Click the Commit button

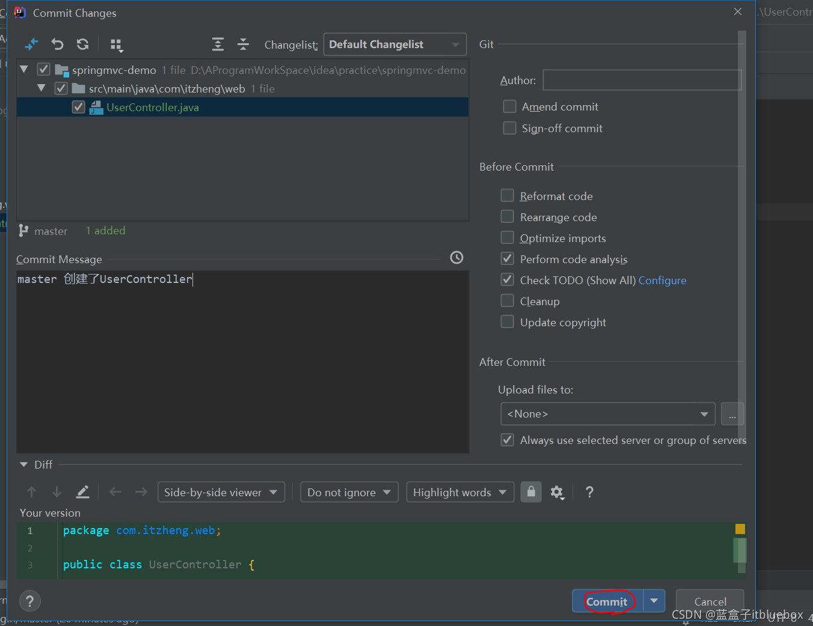[607, 601]
